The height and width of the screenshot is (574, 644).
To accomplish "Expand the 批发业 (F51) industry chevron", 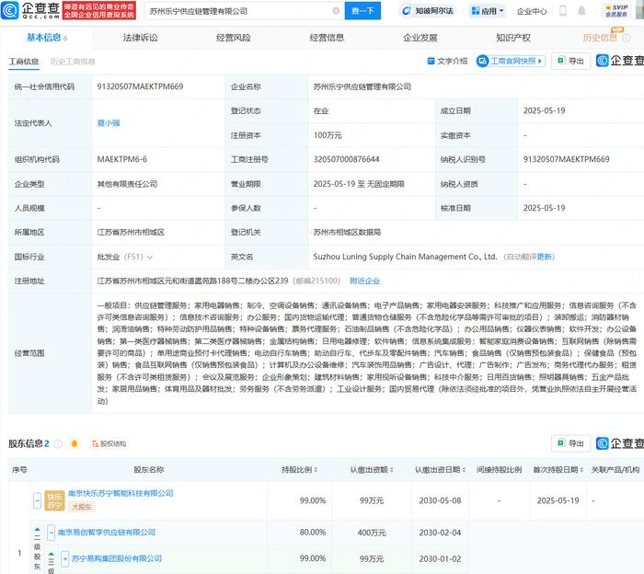I will click(150, 257).
